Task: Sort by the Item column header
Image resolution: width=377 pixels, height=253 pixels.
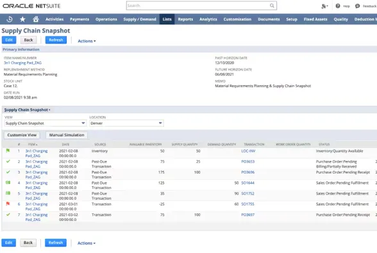Action: click(x=33, y=144)
